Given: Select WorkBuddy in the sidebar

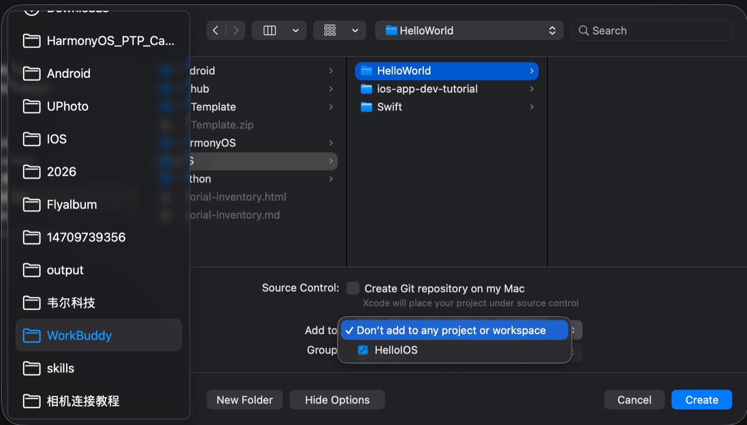Looking at the screenshot, I should pyautogui.click(x=99, y=335).
